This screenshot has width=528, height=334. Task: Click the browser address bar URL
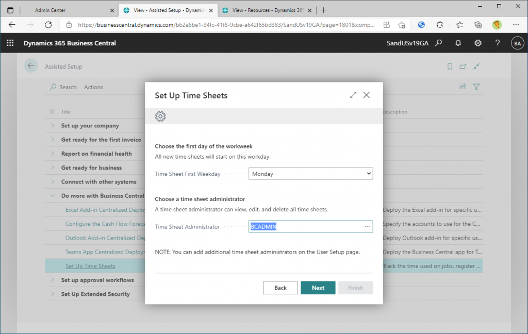coord(226,25)
